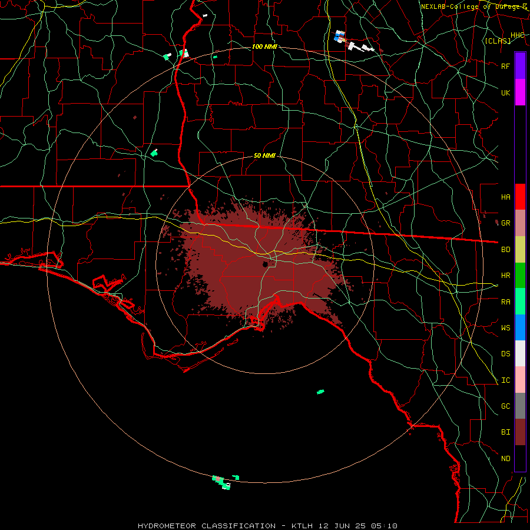Click the 05:10 timestamp in the caption
This screenshot has width=530, height=530.
tap(383, 526)
